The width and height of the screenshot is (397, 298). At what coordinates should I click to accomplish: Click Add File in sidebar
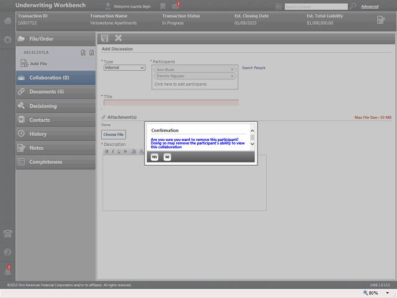pyautogui.click(x=34, y=63)
